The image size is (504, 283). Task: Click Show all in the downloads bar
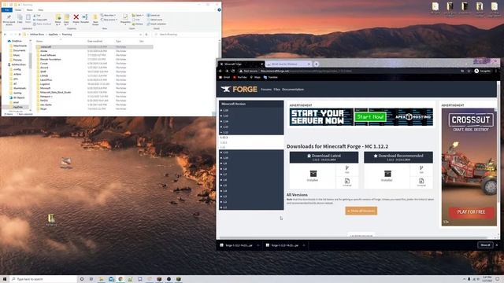(x=485, y=245)
